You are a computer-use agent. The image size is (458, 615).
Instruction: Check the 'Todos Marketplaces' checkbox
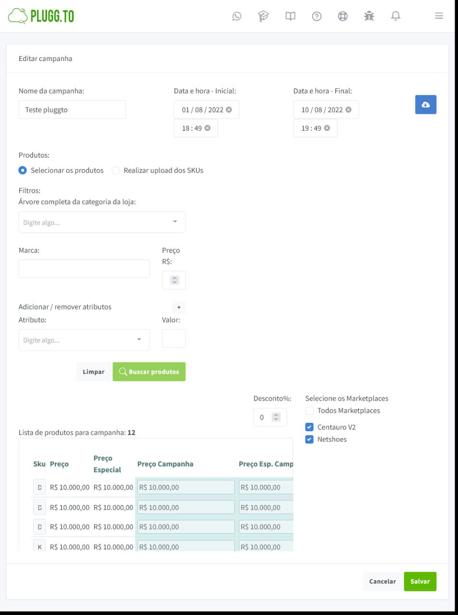(x=309, y=411)
